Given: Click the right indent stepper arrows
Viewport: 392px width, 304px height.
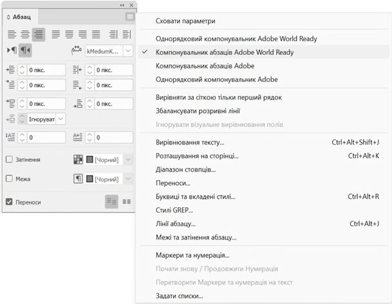Looking at the screenshot, I should click(90, 70).
